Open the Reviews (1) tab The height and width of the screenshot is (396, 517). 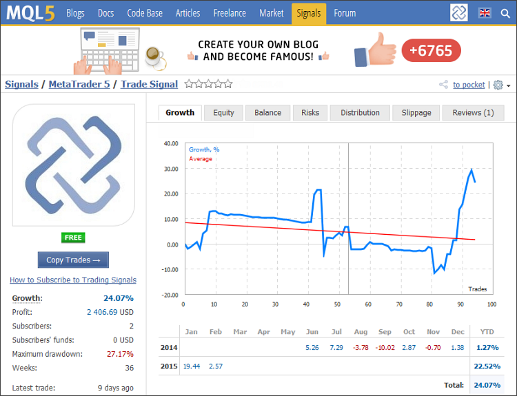click(473, 113)
